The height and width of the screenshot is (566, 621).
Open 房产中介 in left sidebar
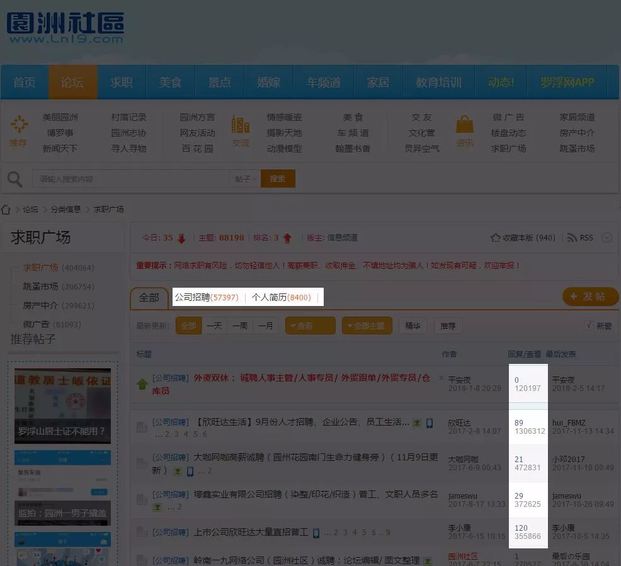coord(40,305)
